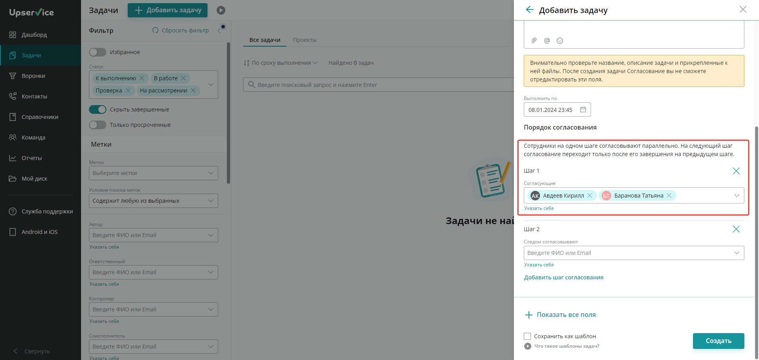The image size is (759, 360).
Task: Click the filter panel scrollbar
Action: pos(228,113)
